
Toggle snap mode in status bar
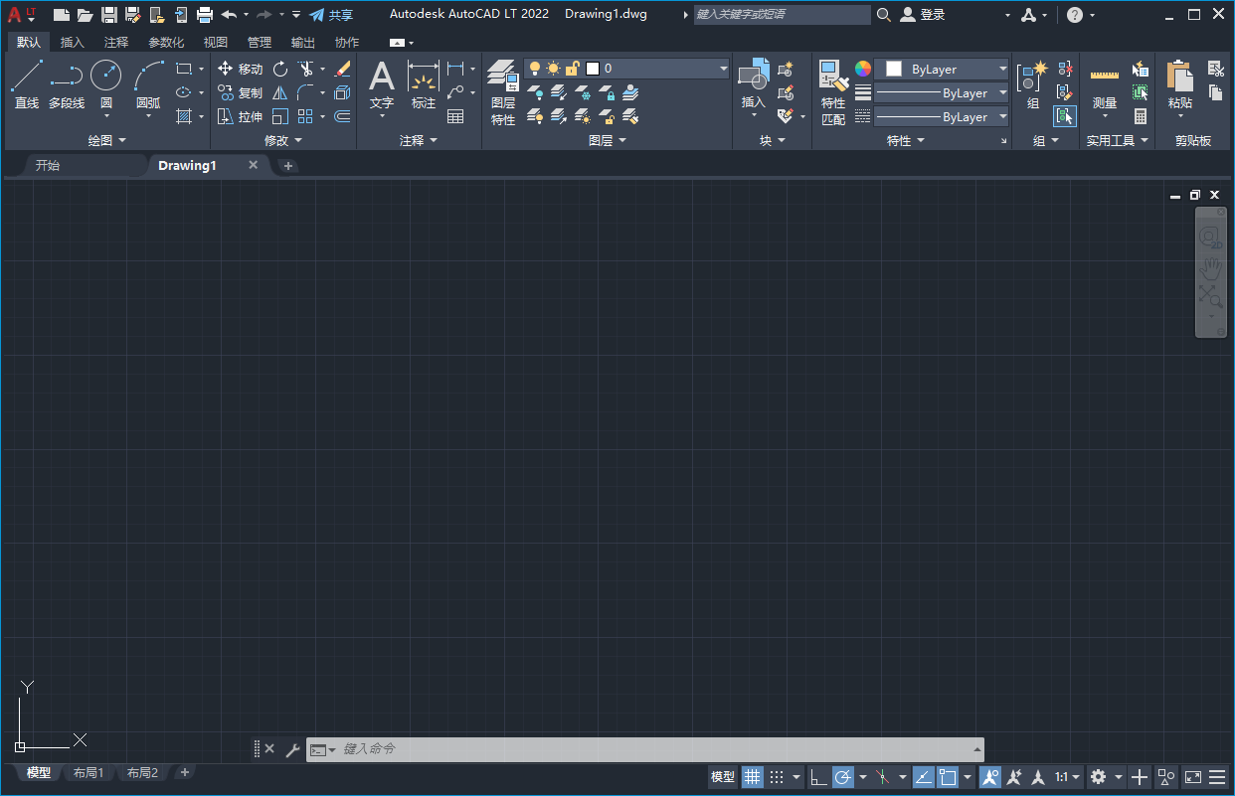[778, 777]
